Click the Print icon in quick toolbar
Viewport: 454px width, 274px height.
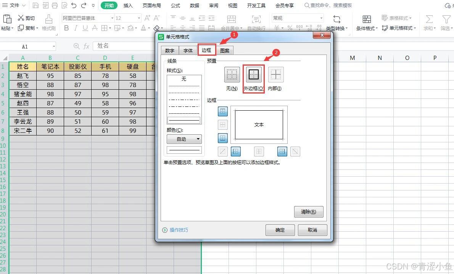point(55,5)
